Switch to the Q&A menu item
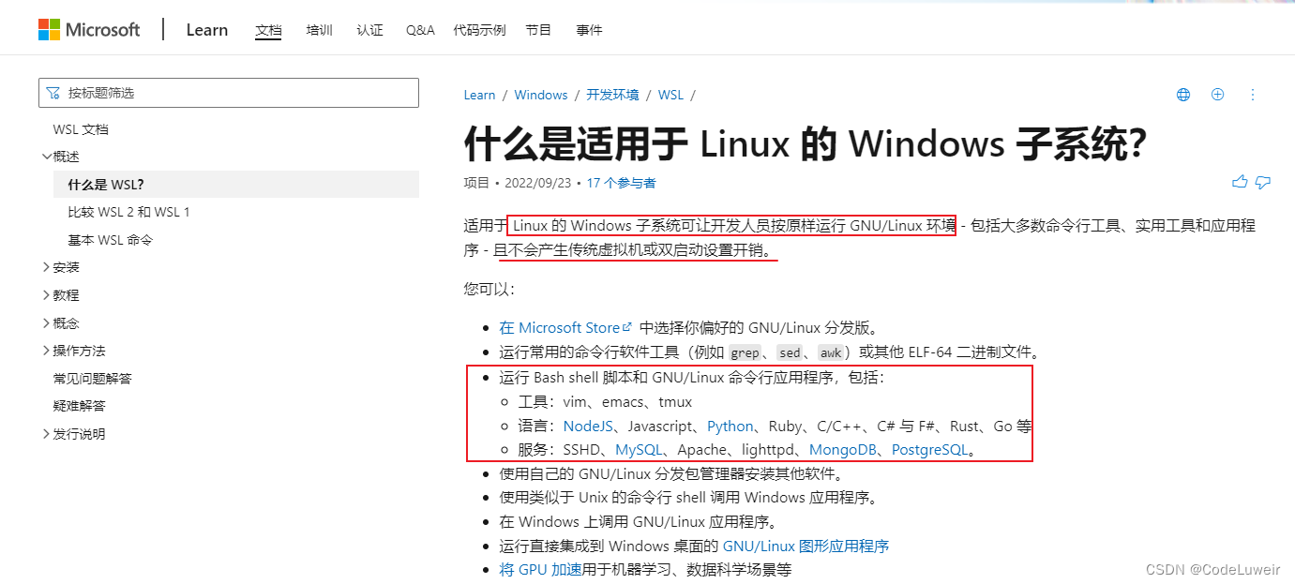The height and width of the screenshot is (584, 1295). pos(419,29)
